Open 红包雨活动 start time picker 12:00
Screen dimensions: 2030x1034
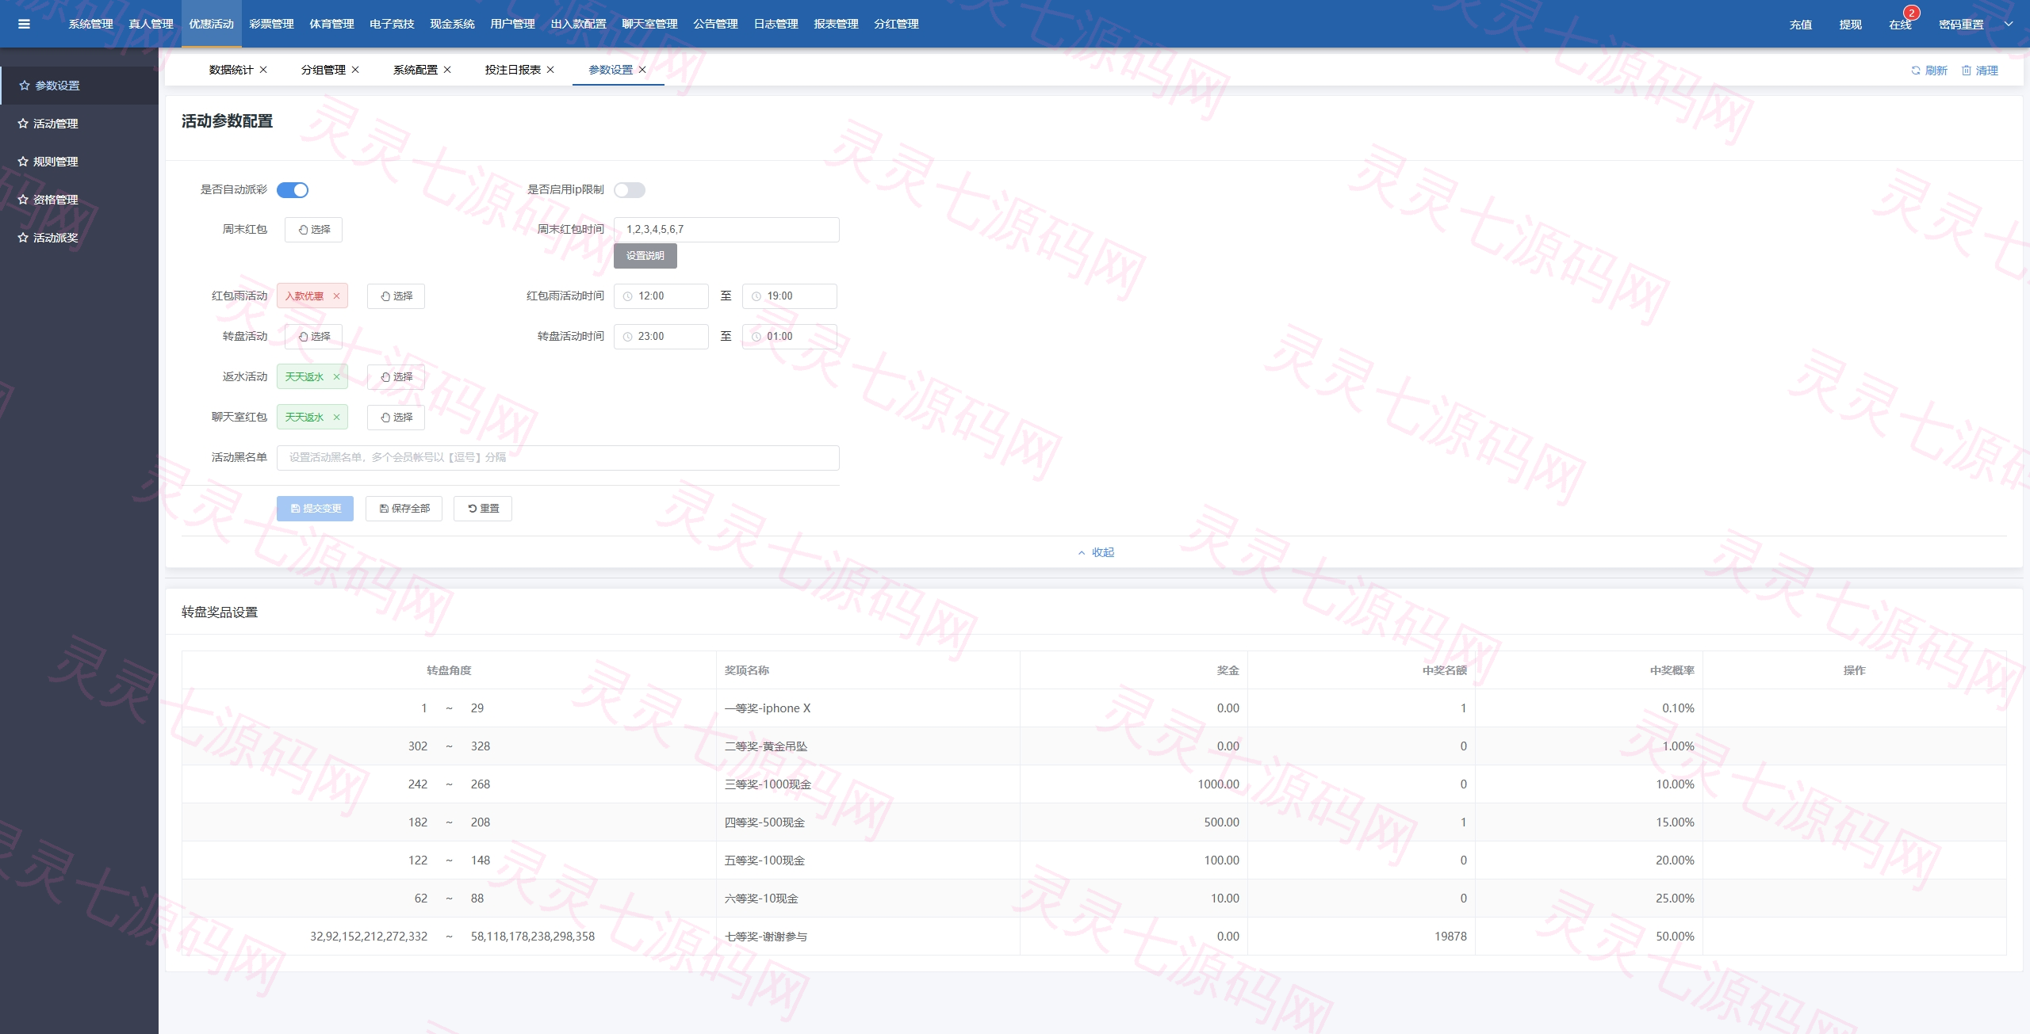point(661,296)
